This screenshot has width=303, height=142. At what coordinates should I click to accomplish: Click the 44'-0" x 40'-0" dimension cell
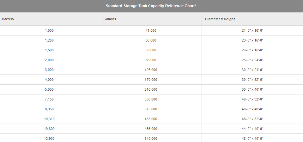[x=252, y=129]
